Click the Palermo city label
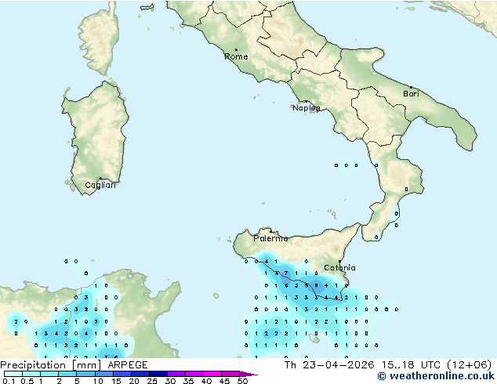 pos(270,238)
